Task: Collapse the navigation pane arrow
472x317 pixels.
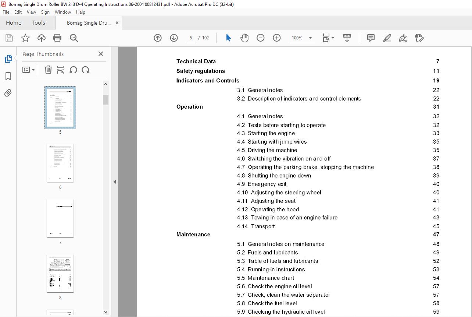Action: coord(115,182)
